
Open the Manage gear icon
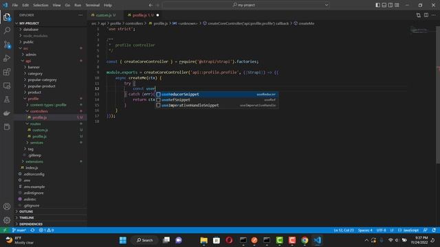(7, 220)
